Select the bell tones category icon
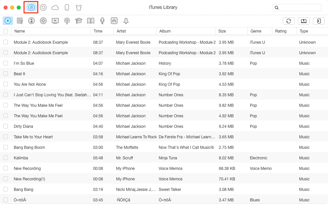The width and height of the screenshot is (328, 204). tap(126, 21)
